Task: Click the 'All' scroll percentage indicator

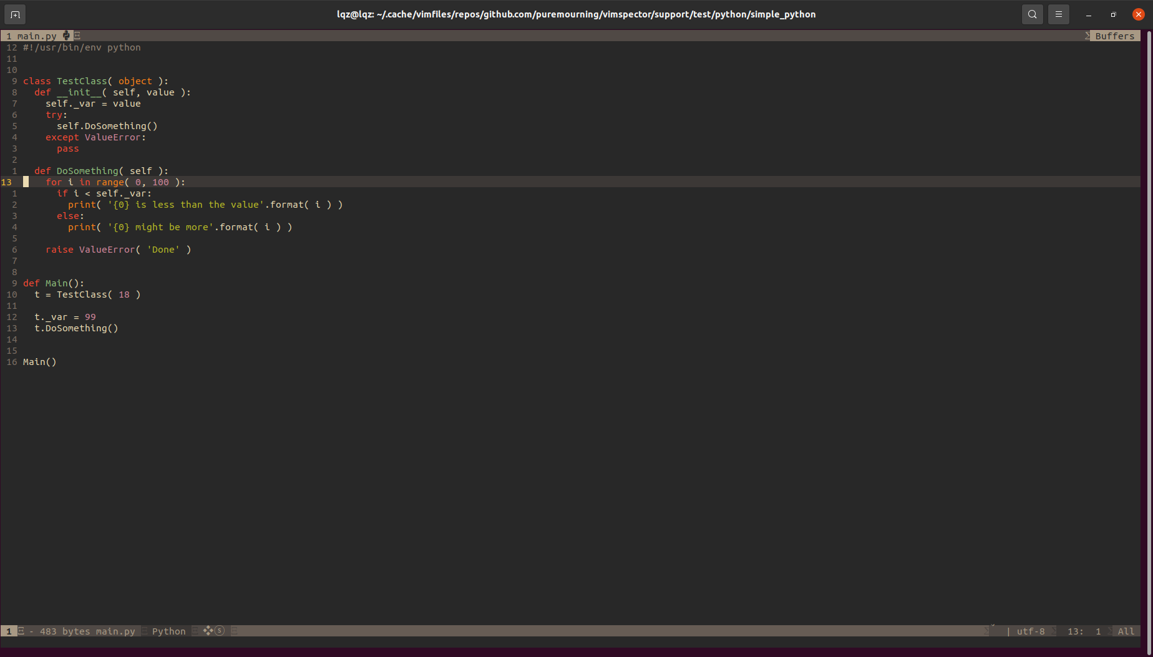Action: tap(1126, 631)
